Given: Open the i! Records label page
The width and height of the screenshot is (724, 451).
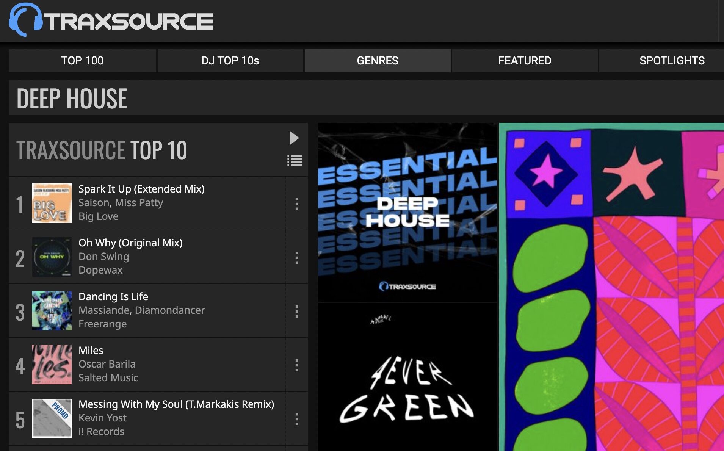Looking at the screenshot, I should (101, 432).
